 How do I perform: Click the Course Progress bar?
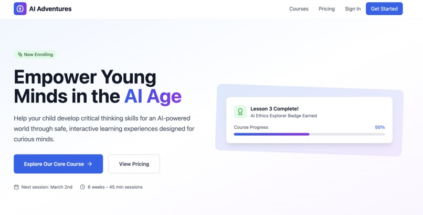309,134
